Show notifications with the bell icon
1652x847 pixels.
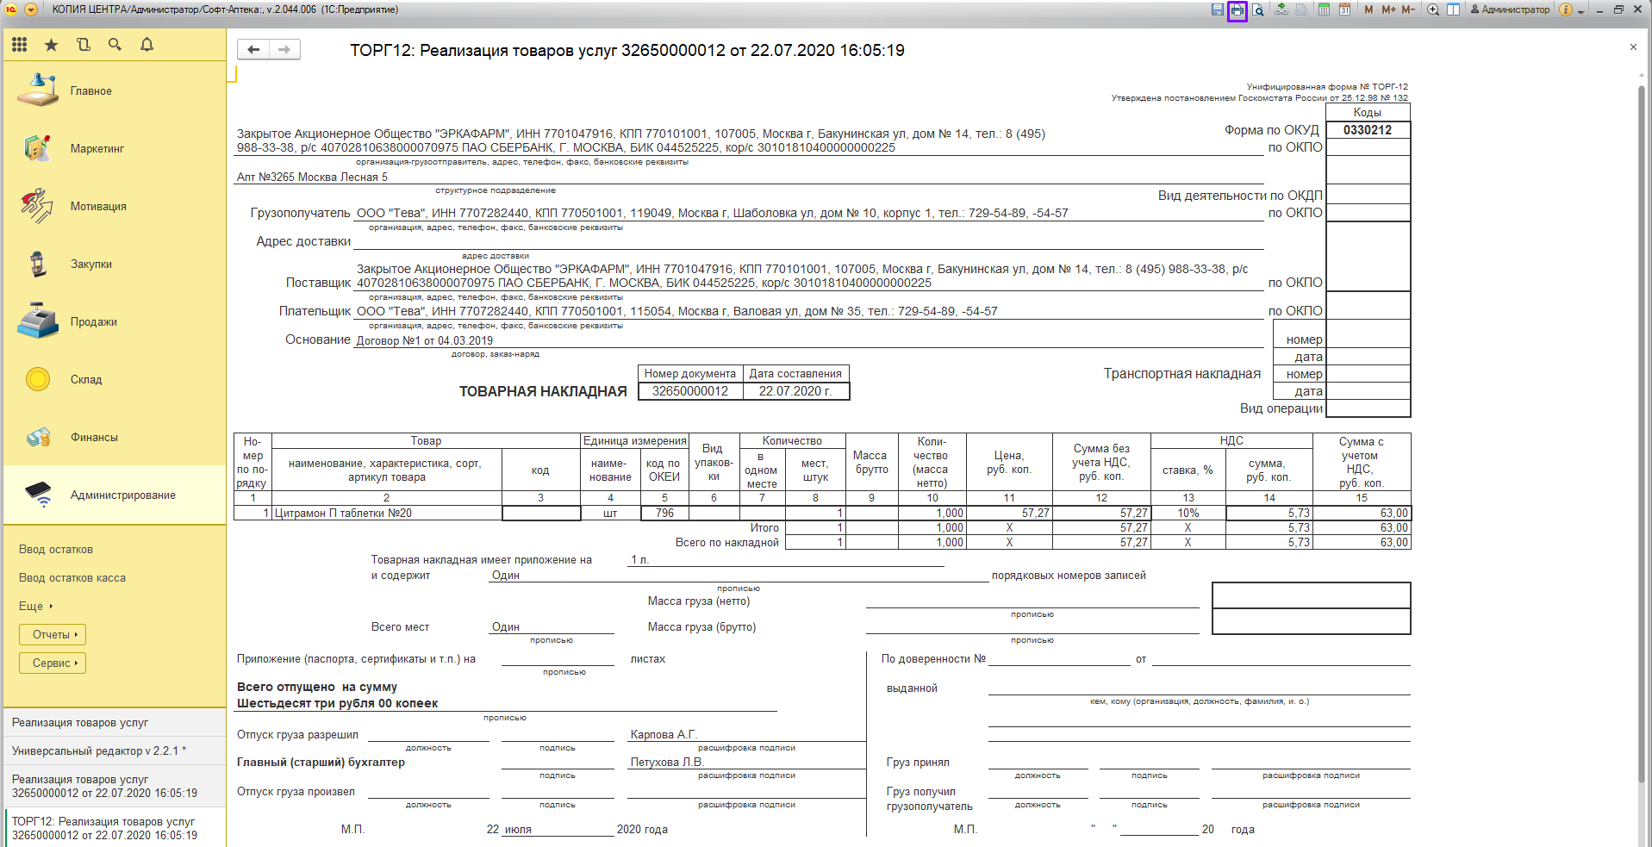[x=146, y=45]
